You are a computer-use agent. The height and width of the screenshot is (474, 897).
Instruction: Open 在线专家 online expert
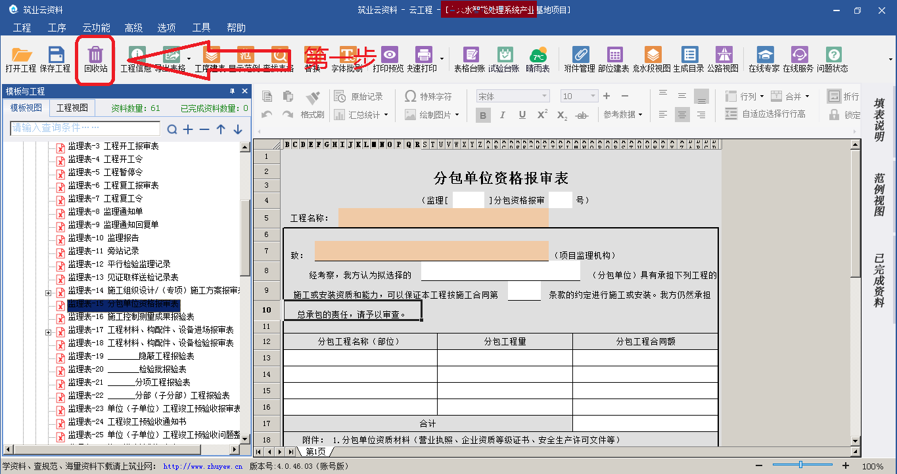[x=764, y=59]
